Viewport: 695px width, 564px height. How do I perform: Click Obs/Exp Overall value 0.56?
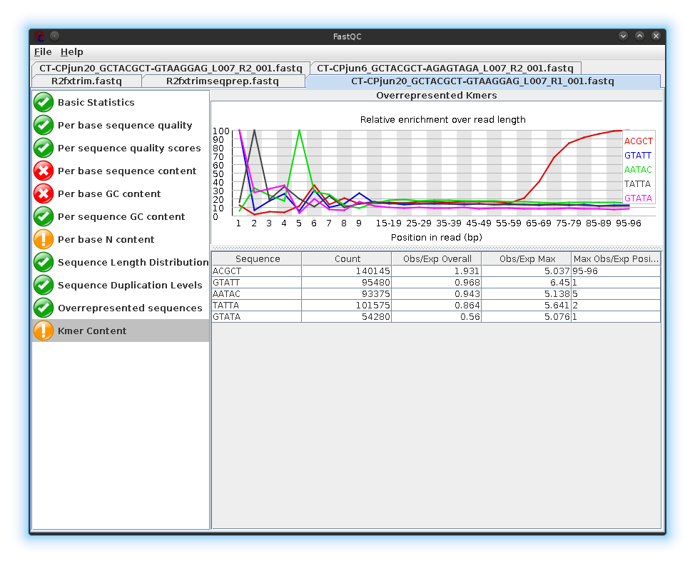tap(437, 317)
